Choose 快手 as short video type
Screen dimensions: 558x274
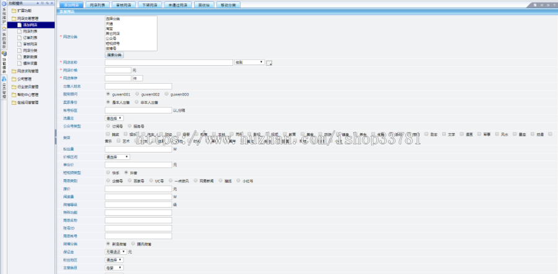108,172
